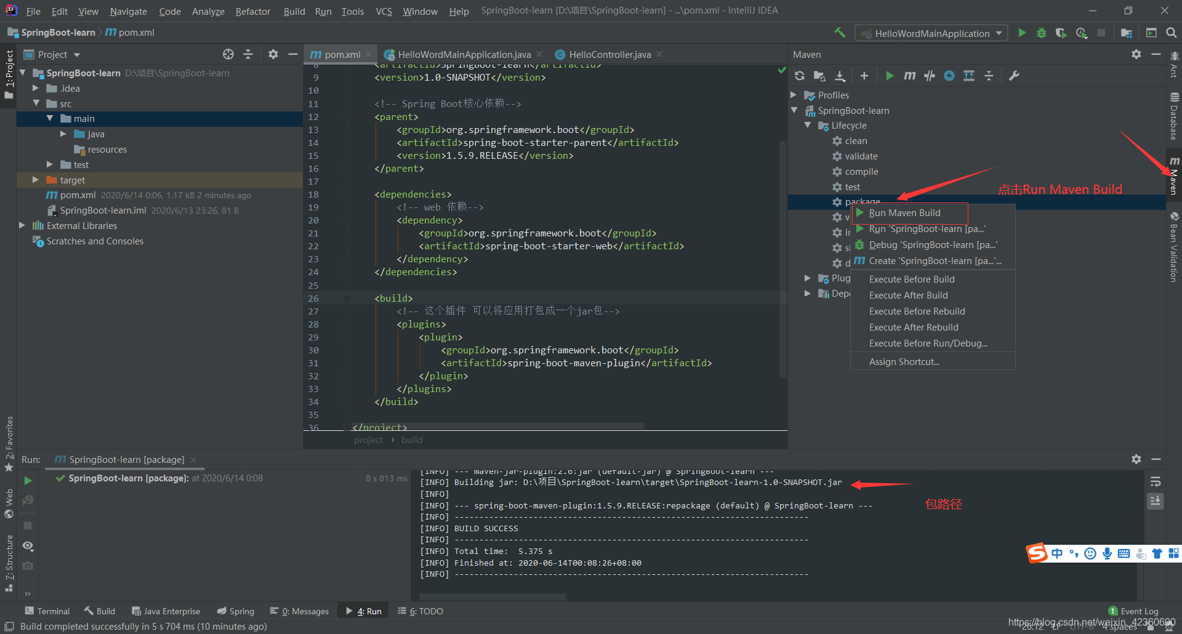Click Run console horizontal scrollbar
The width and height of the screenshot is (1182, 634).
click(x=492, y=596)
